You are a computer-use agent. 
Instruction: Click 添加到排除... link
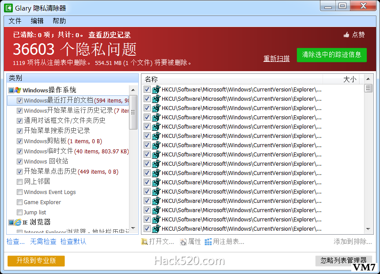click(x=353, y=241)
